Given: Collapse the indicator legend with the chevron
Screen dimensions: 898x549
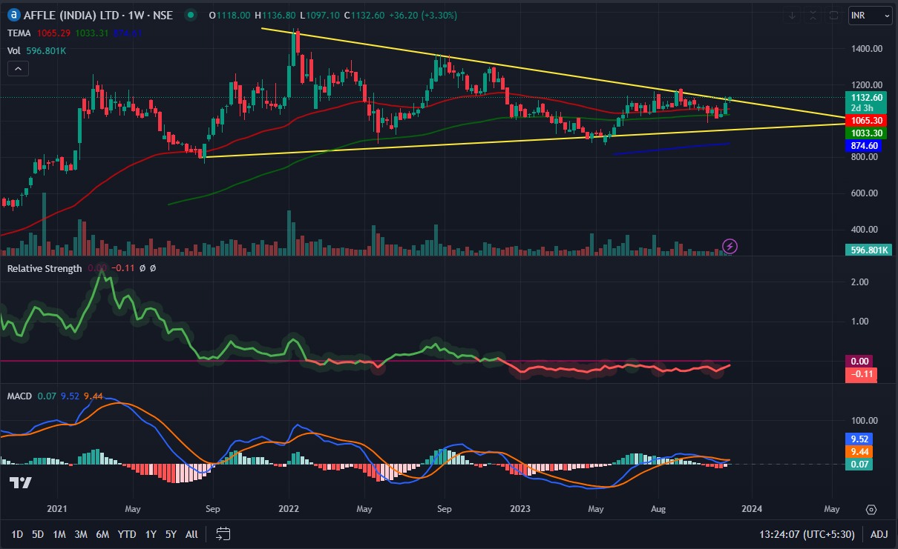Looking at the screenshot, I should [x=18, y=69].
